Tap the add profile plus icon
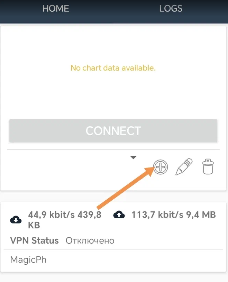Screen dimensions: 228x282 (161, 167)
